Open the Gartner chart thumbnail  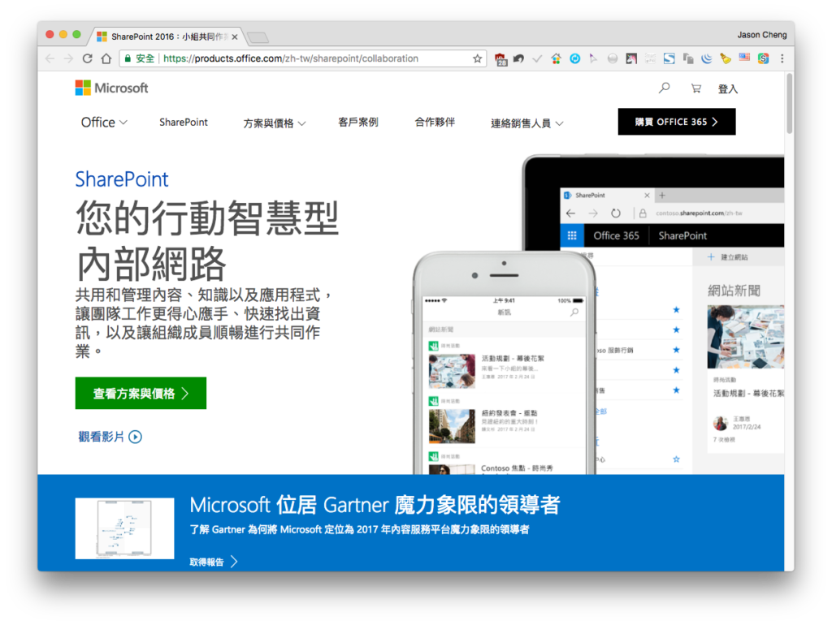[124, 528]
